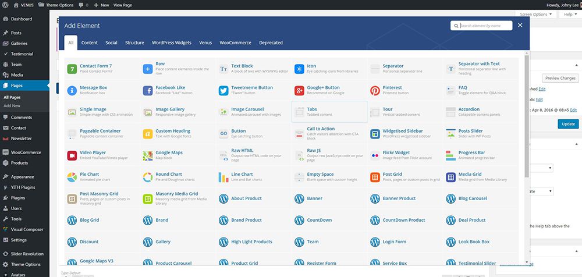The width and height of the screenshot is (582, 277).
Task: Select the Round Chart donut icon
Action: [148, 177]
